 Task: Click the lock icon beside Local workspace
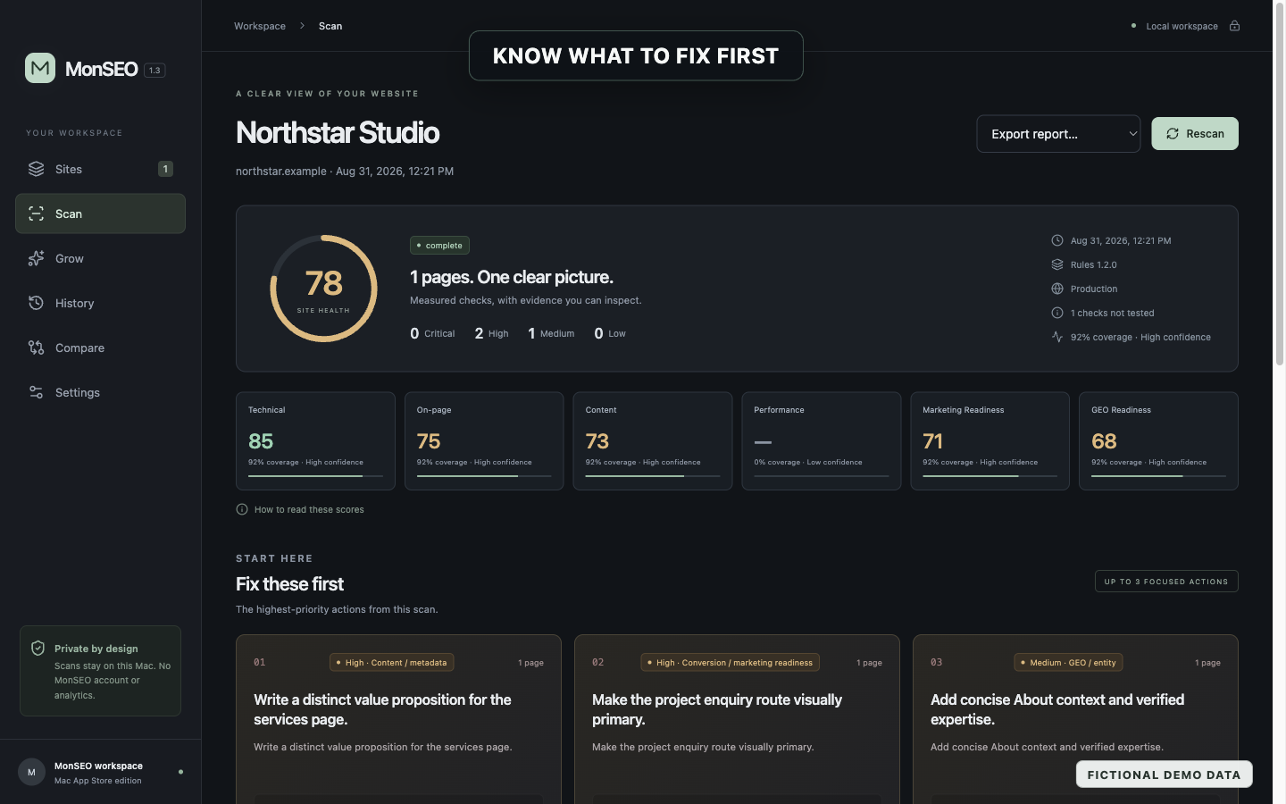pos(1234,26)
